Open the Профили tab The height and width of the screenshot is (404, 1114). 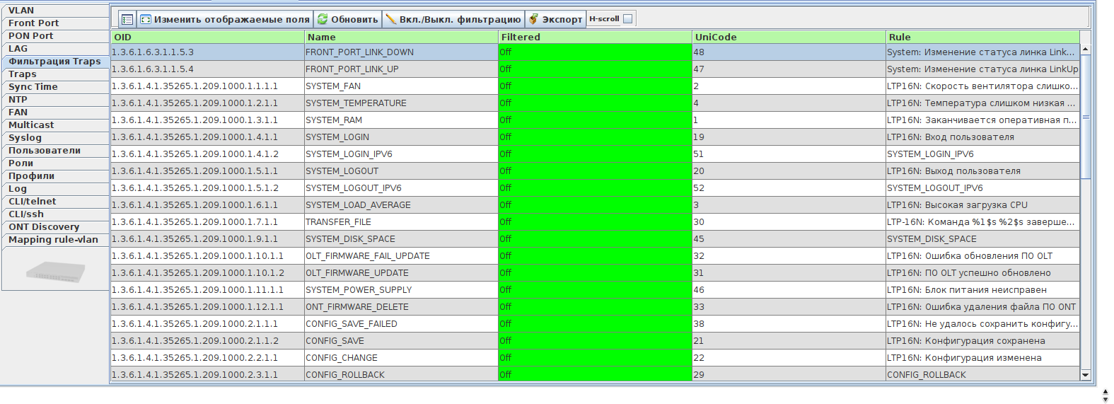tap(56, 176)
